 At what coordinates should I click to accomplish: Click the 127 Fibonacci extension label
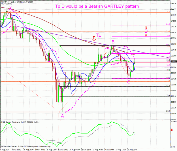[x=169, y=36]
